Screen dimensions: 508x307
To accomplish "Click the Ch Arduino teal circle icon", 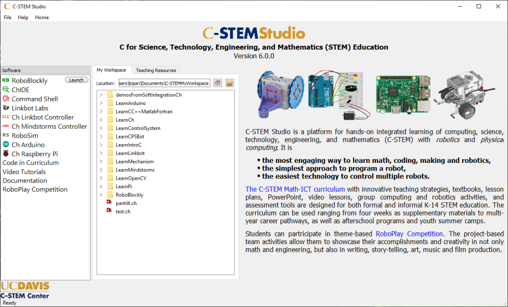I will coord(6,144).
